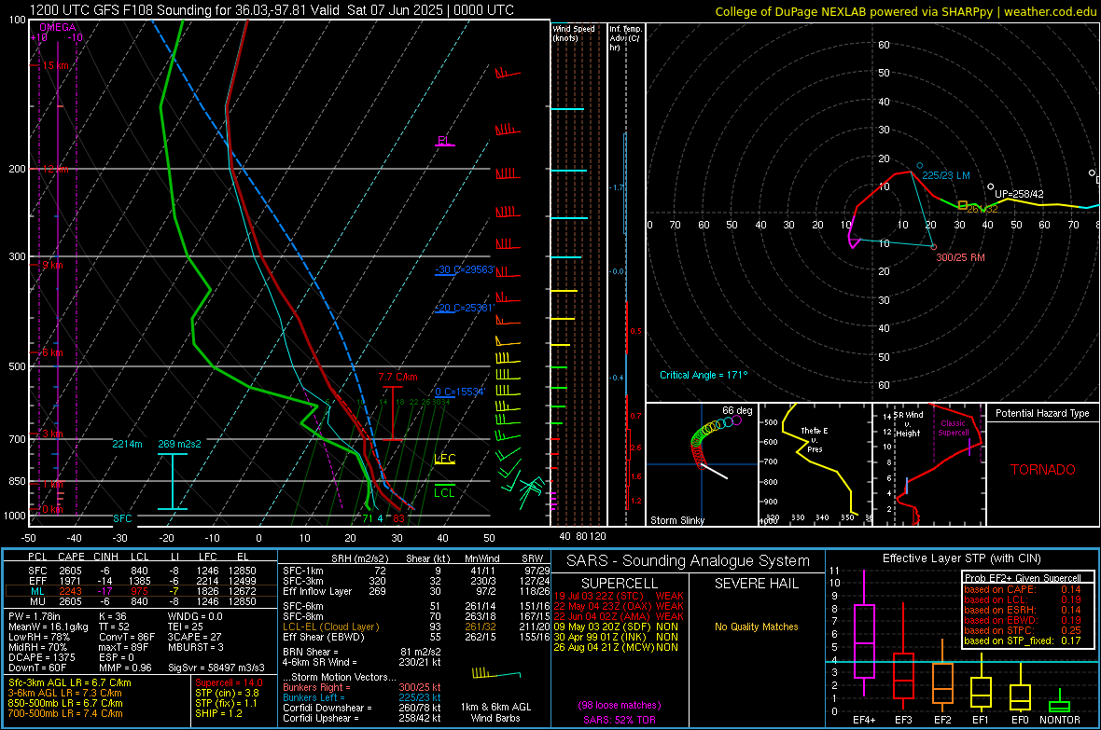Select the SFC parcel row
This screenshot has height=730, width=1101.
coord(143,571)
